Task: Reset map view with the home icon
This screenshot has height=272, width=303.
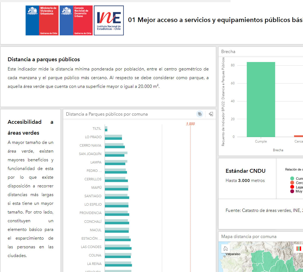Action: pos(226,249)
